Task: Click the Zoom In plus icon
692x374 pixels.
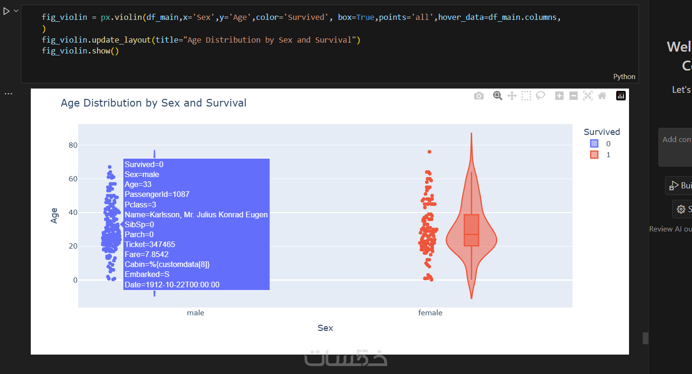Action: (x=559, y=96)
